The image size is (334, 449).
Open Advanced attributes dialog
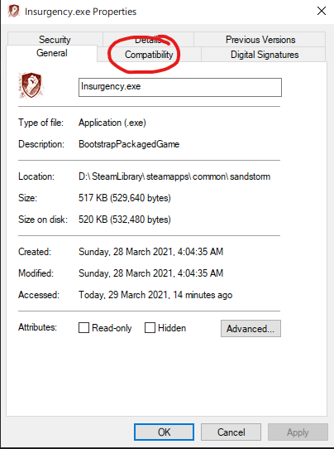click(x=250, y=328)
